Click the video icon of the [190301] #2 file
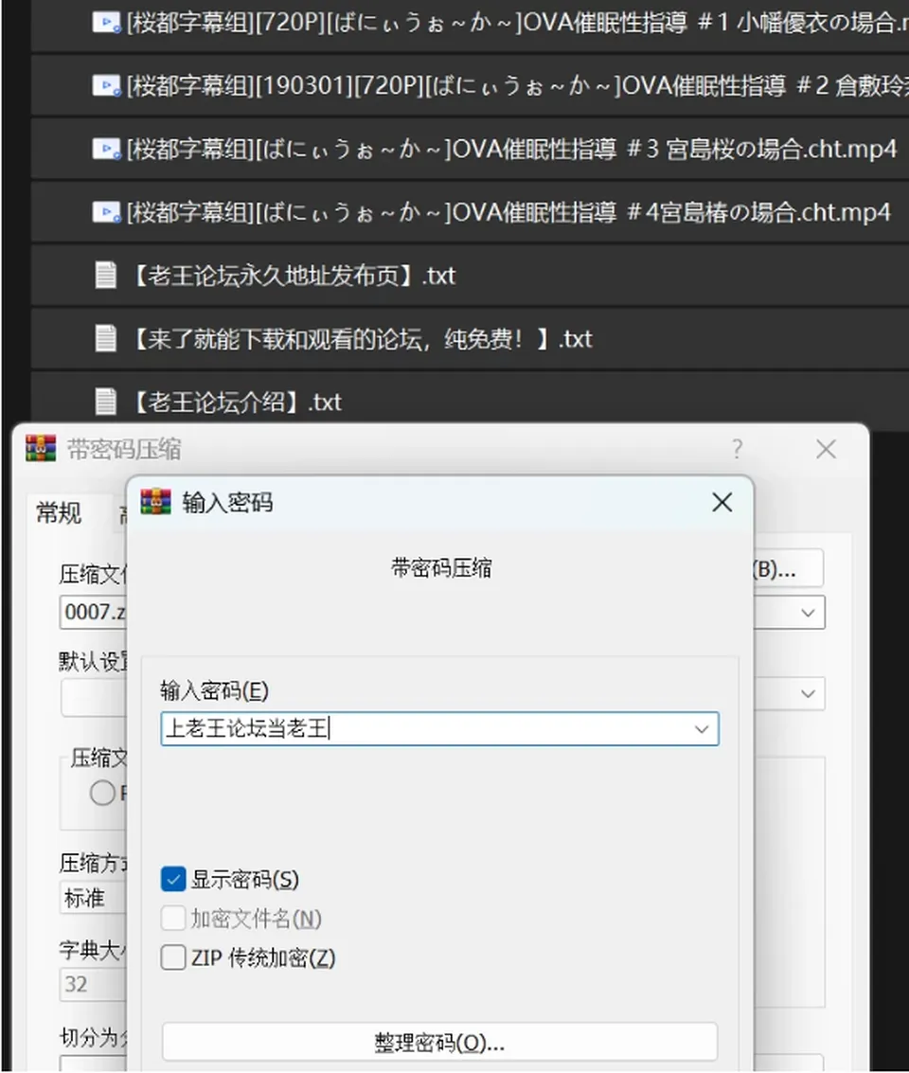 [106, 85]
